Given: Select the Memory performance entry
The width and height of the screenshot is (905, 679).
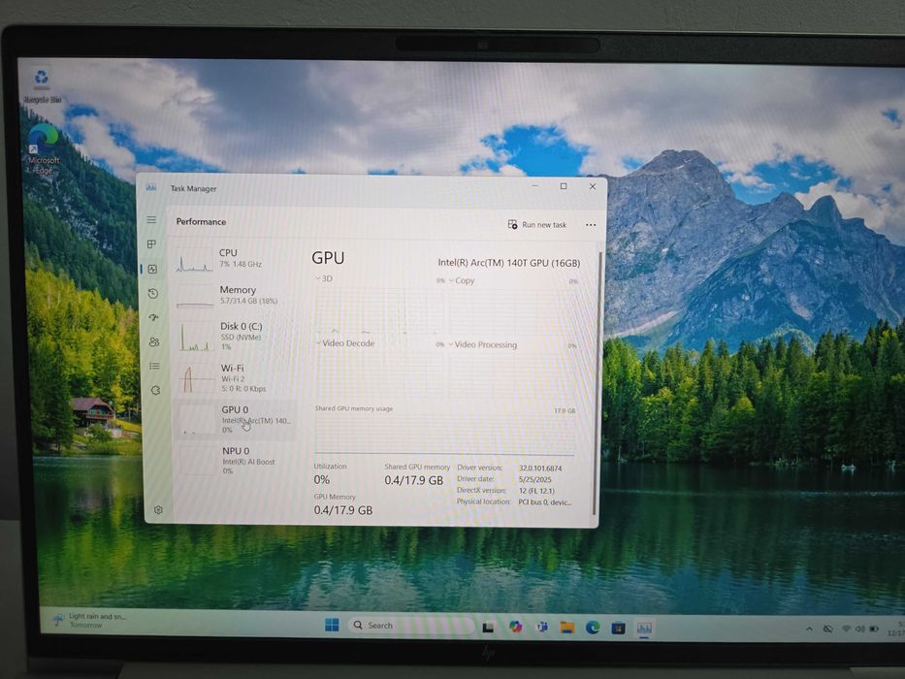Looking at the screenshot, I should pyautogui.click(x=235, y=295).
